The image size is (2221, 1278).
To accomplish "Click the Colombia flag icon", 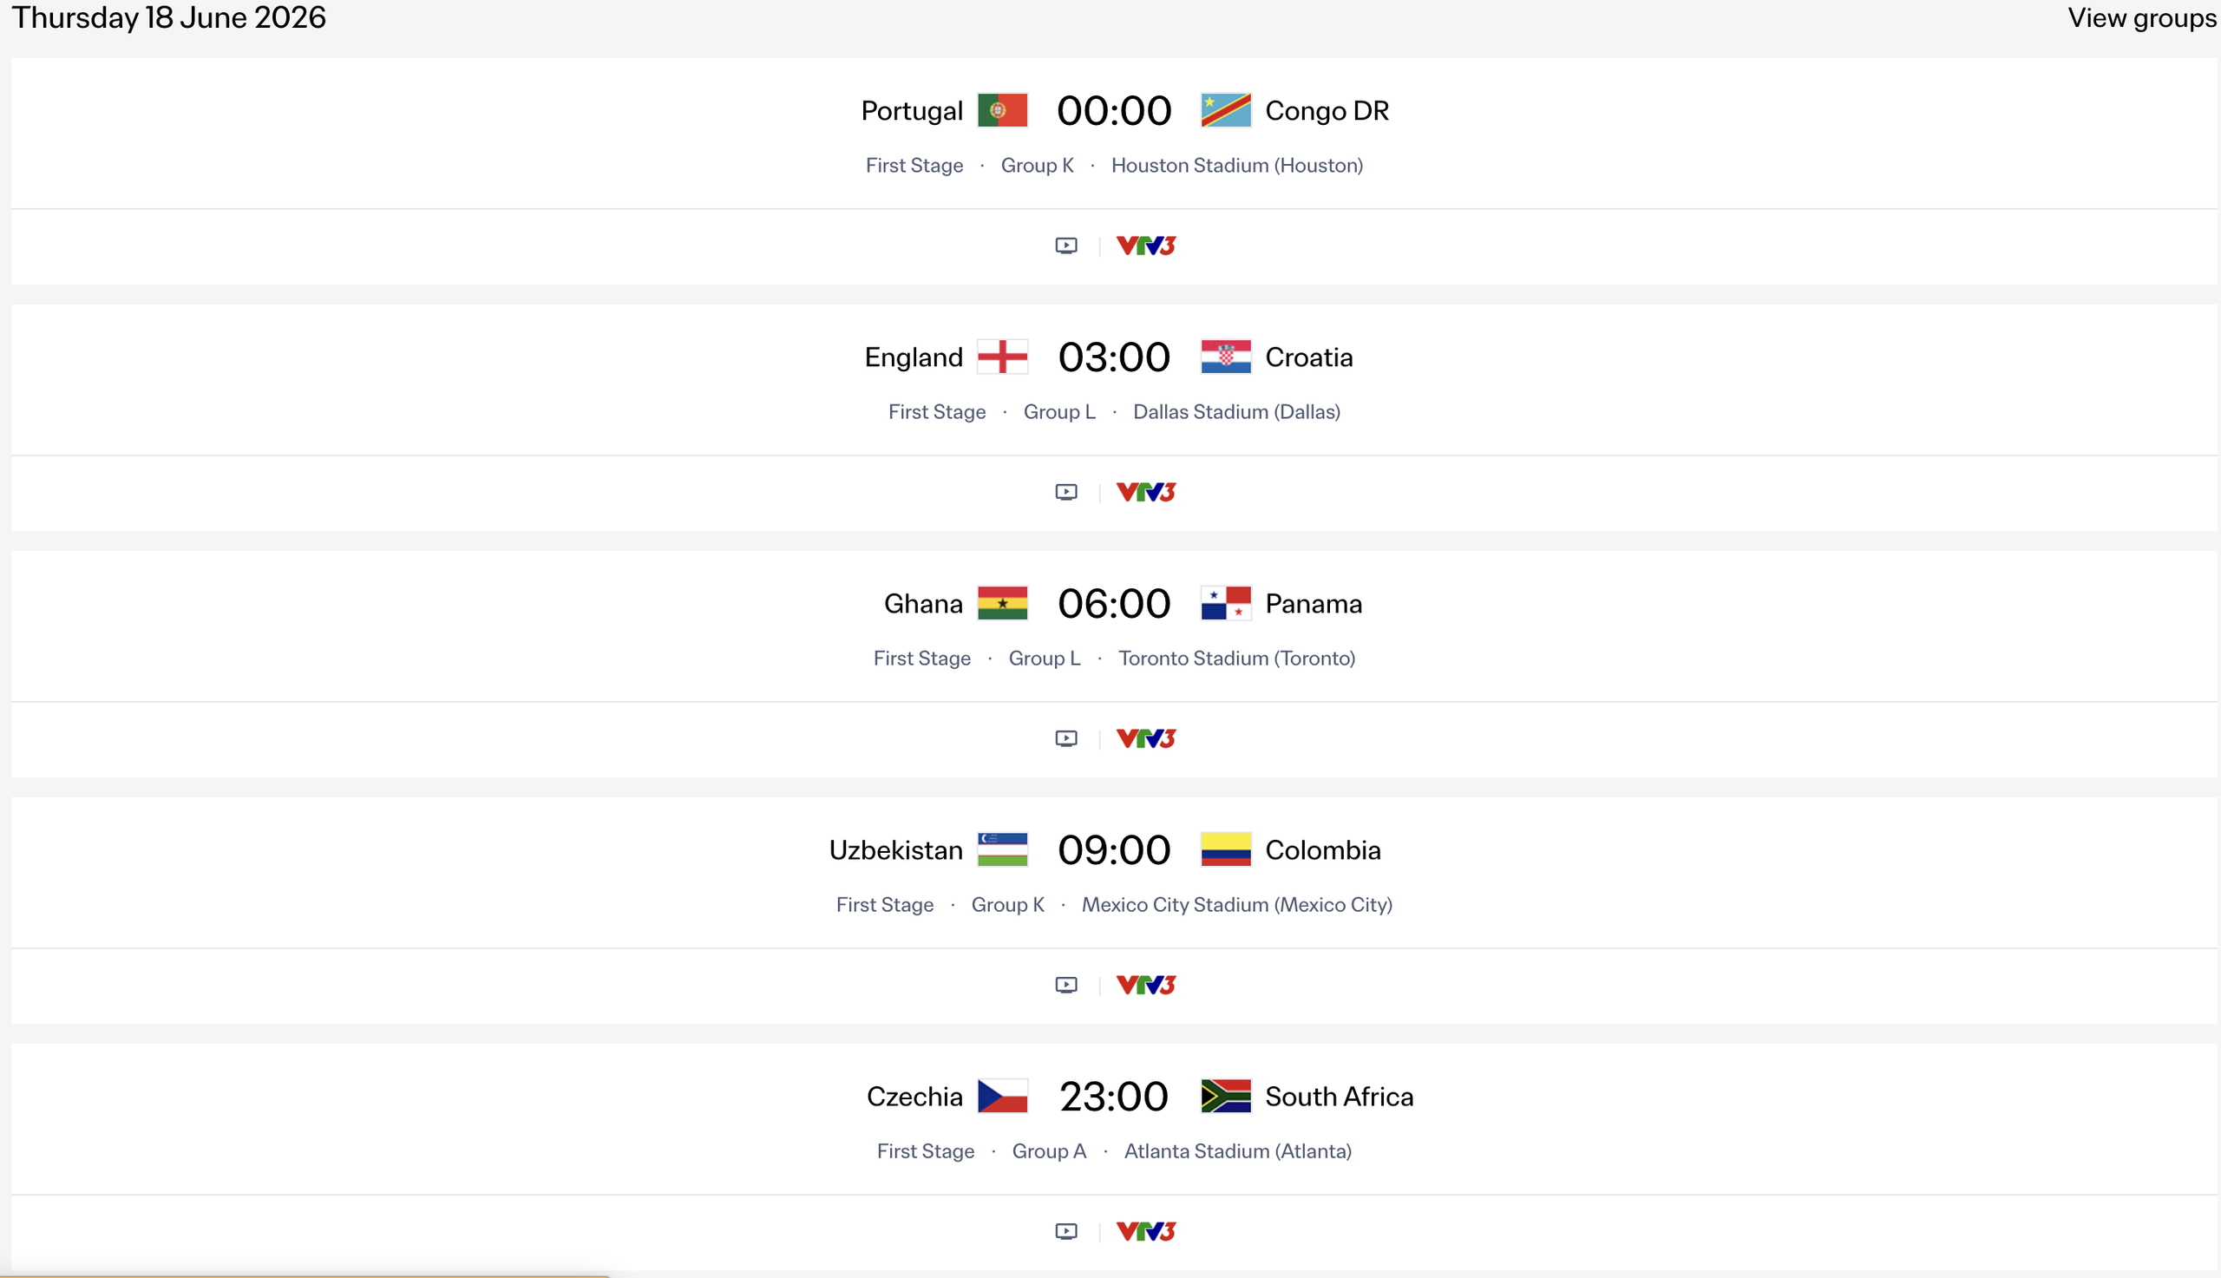I will [1225, 849].
